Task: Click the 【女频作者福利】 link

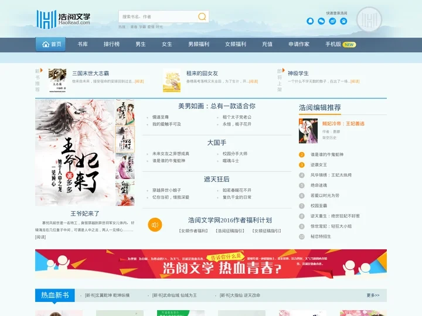Action: (x=193, y=231)
